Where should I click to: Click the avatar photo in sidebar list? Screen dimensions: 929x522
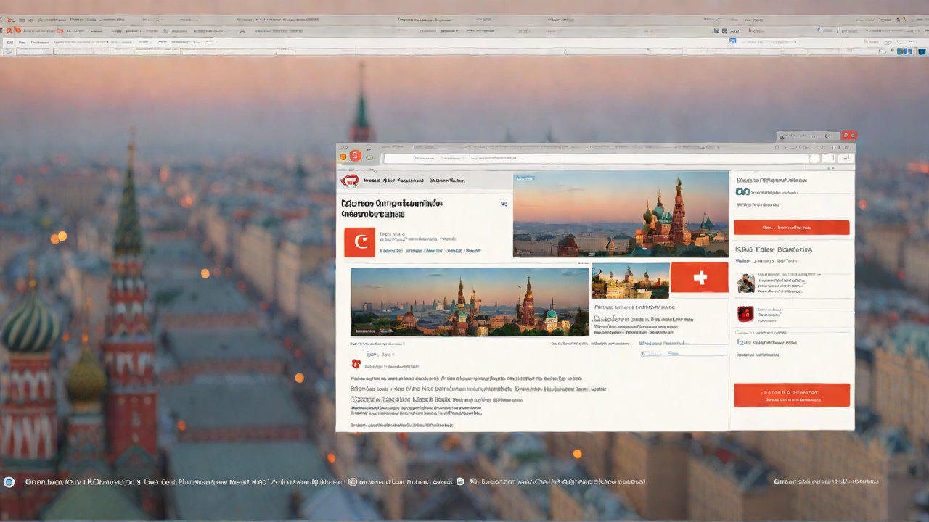[745, 283]
